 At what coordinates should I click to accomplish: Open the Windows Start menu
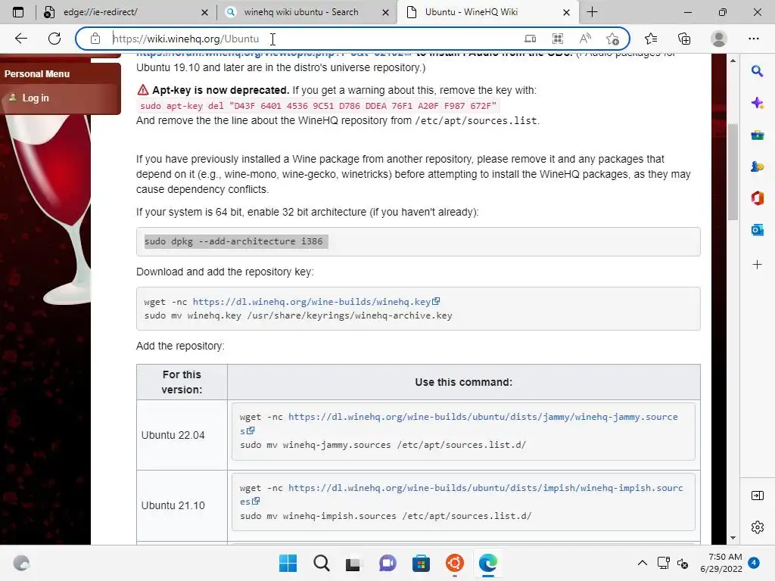tap(288, 563)
